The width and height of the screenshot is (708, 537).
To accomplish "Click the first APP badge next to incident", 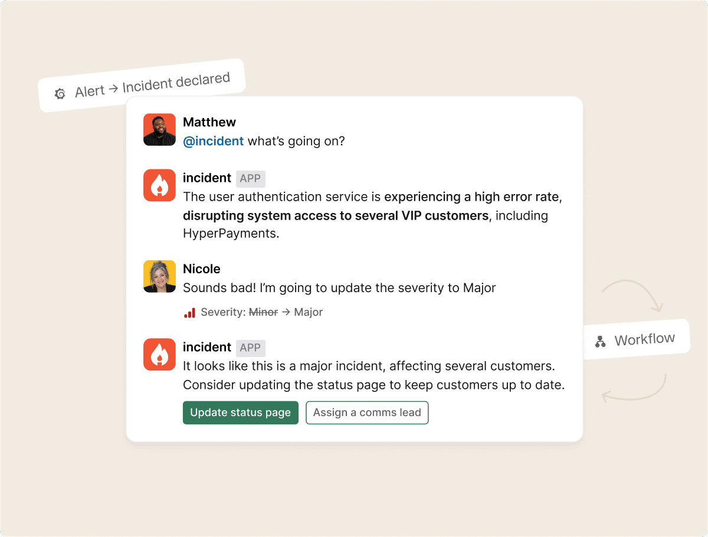I will coord(251,178).
